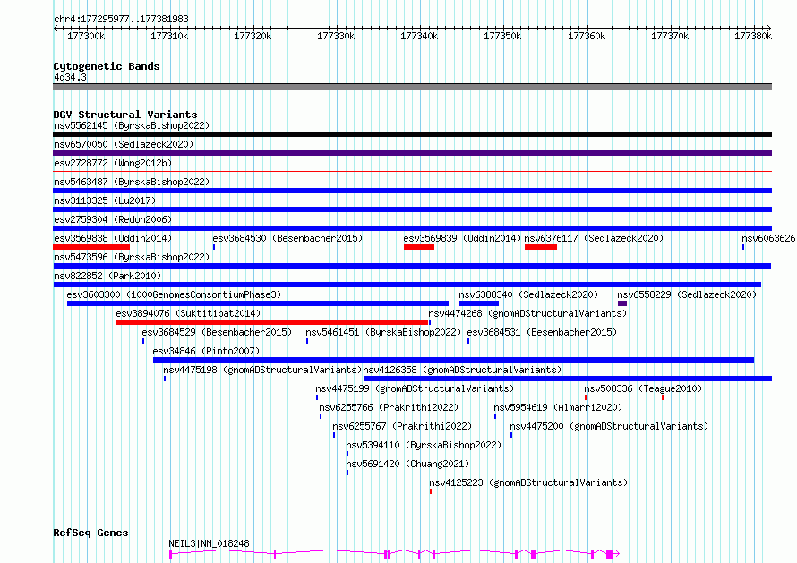Click esv3684530 (Besenbacher2015) label
The height and width of the screenshot is (563, 797).
tap(287, 238)
